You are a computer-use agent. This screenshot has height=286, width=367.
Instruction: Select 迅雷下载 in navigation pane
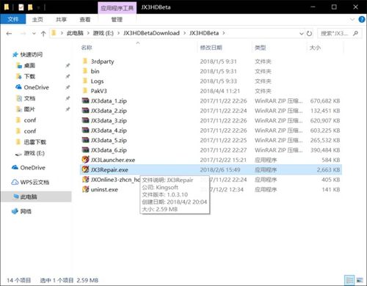[x=35, y=142]
